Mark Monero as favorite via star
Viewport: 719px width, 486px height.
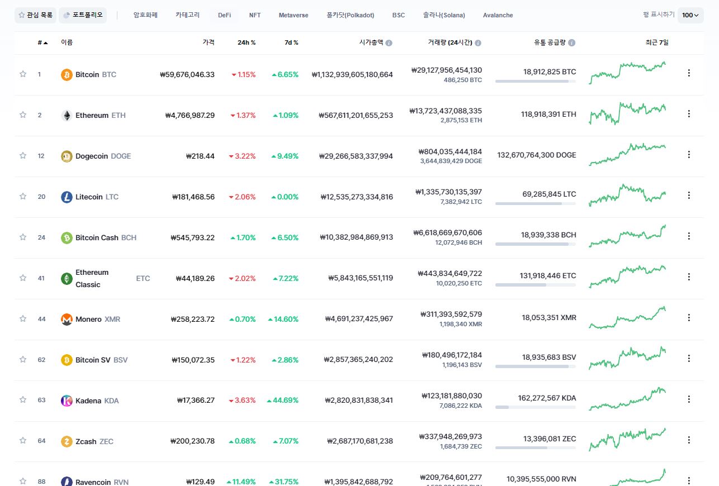(23, 318)
